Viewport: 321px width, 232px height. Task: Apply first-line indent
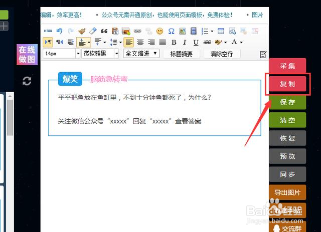(x=71, y=42)
